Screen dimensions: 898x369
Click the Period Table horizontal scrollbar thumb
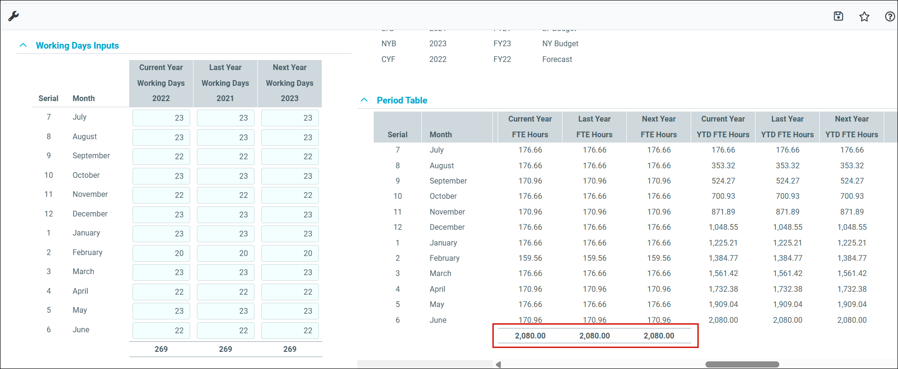(x=742, y=365)
